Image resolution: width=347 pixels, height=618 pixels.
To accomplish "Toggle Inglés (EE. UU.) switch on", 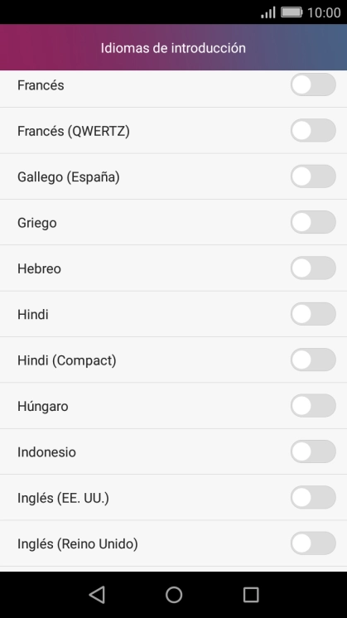I will click(313, 497).
